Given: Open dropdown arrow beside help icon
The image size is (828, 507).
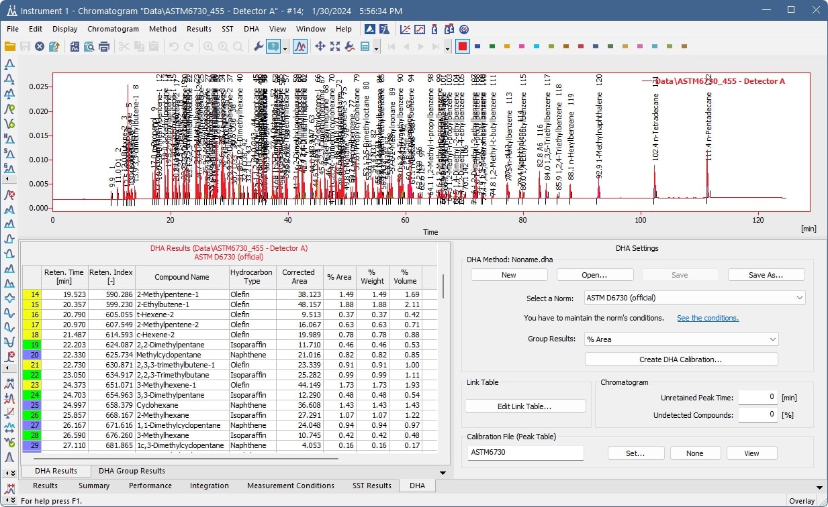Looking at the screenshot, I should [285, 47].
